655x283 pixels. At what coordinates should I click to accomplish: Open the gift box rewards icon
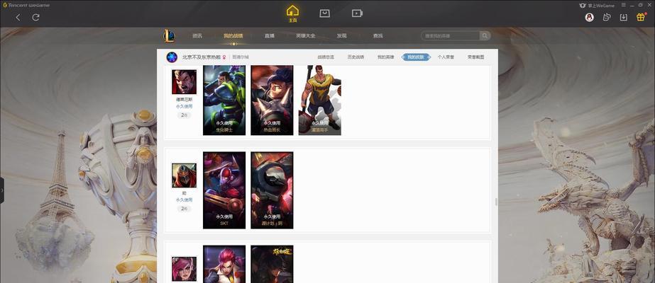pyautogui.click(x=641, y=17)
